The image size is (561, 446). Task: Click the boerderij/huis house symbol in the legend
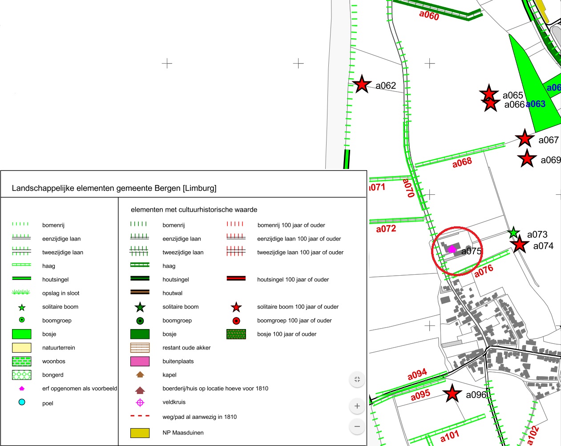[x=140, y=390]
